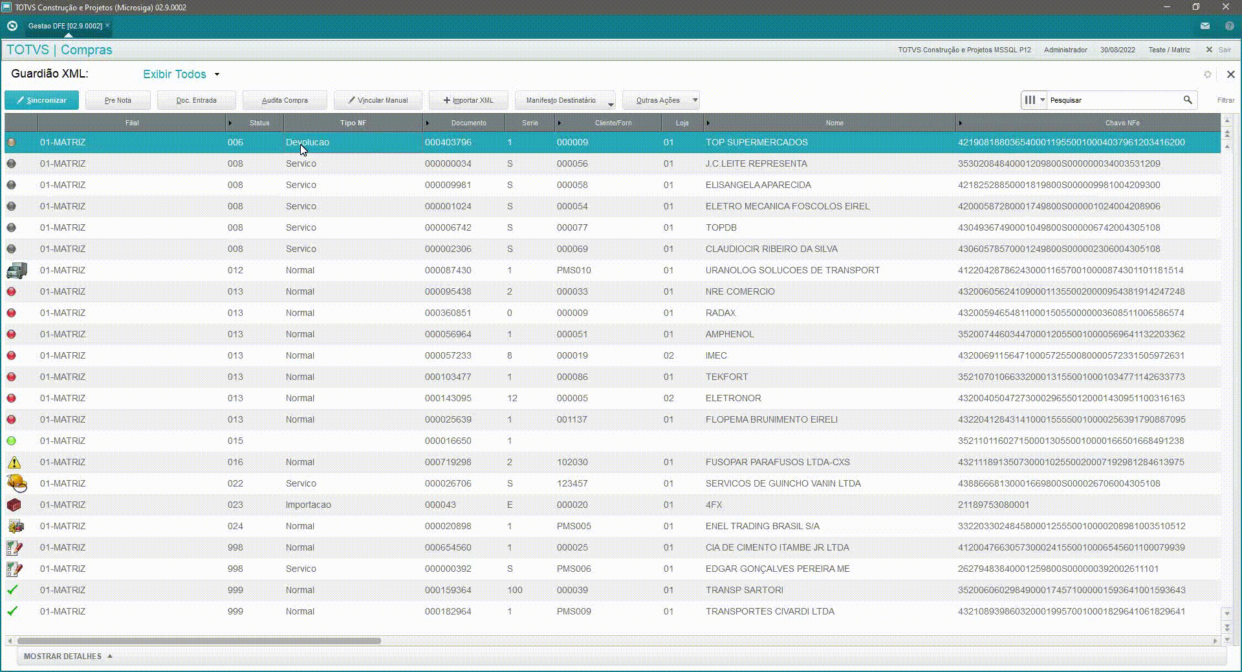
Task: Open the Exibir Todos filter dropdown
Action: tap(181, 74)
